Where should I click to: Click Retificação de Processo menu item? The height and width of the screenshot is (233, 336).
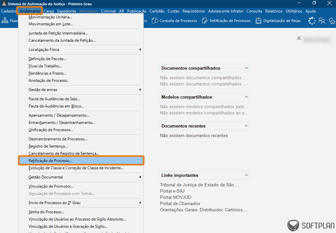pyautogui.click(x=81, y=161)
